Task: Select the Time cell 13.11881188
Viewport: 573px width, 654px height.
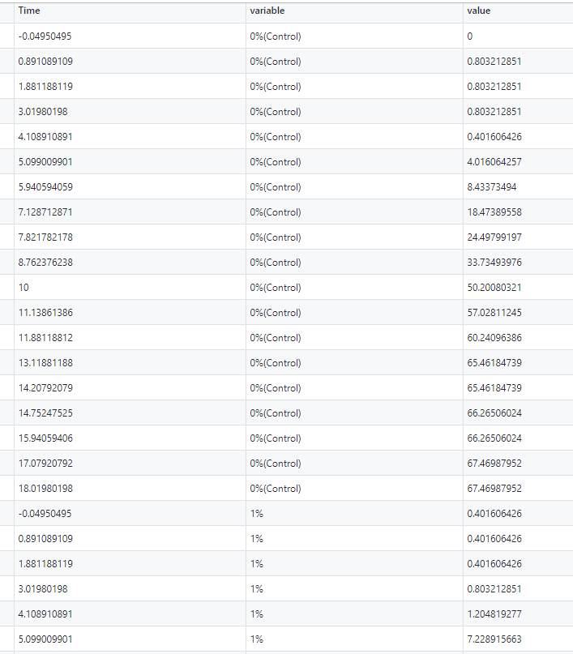Action: tap(45, 363)
